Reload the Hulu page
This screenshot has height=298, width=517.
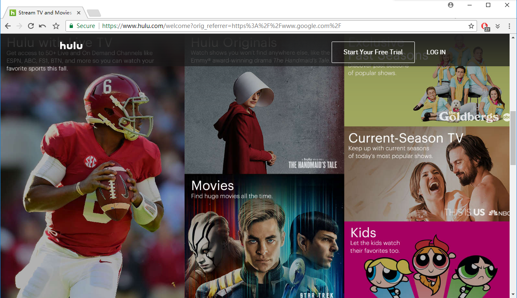point(31,26)
